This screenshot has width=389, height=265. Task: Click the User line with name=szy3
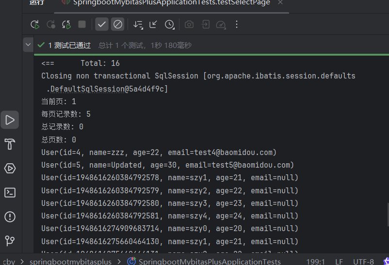click(x=170, y=203)
